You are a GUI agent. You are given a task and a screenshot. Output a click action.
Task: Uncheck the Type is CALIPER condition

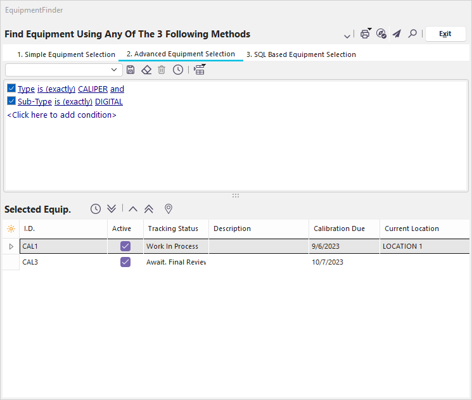(x=11, y=89)
